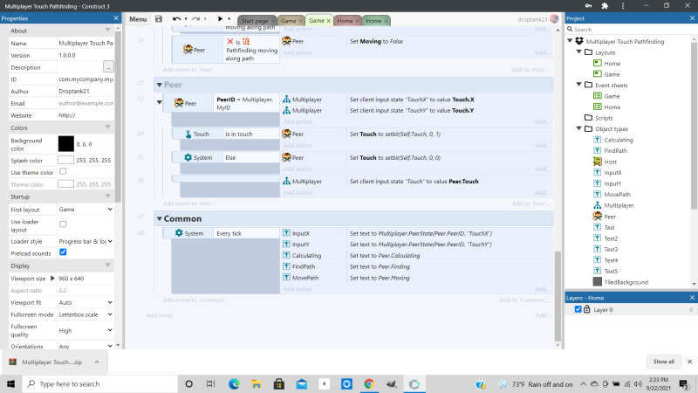
Task: Close the Layers - Home panel
Action: coord(692,298)
